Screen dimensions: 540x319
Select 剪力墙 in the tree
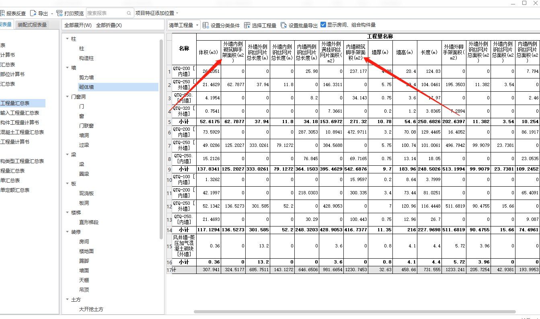pos(86,78)
